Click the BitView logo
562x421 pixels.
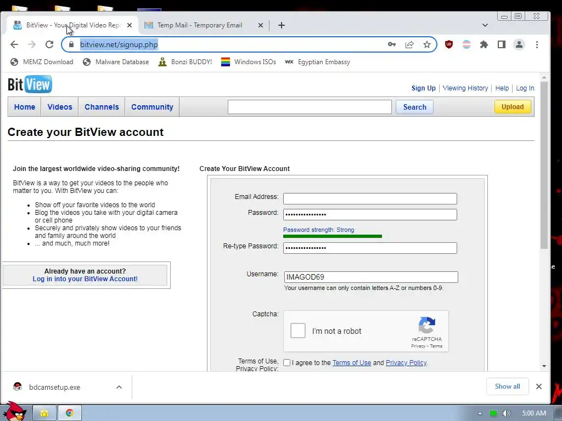30,84
